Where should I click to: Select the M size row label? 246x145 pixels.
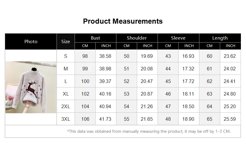pyautogui.click(x=66, y=69)
